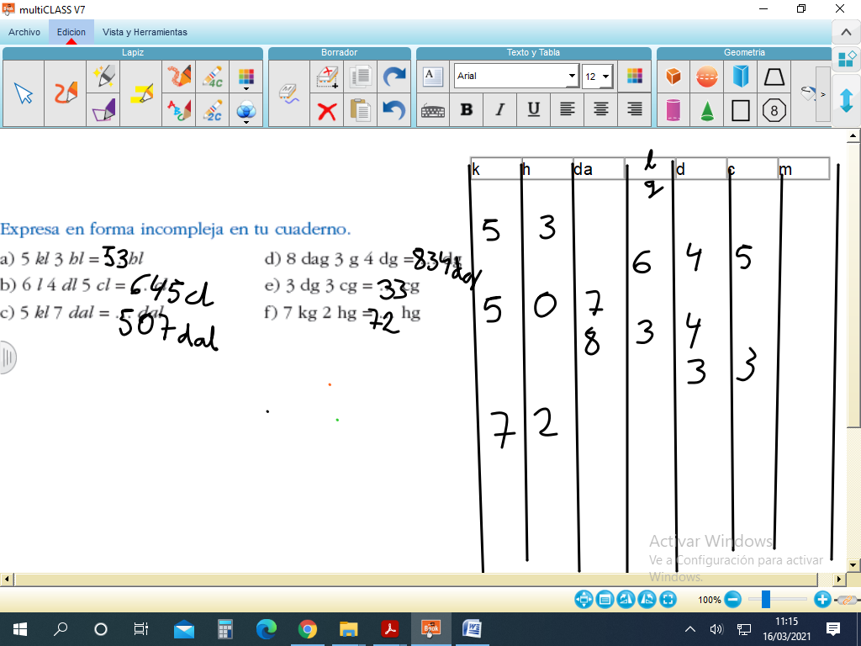This screenshot has width=861, height=646.
Task: Open Vista y Herramientas tab
Action: pyautogui.click(x=145, y=32)
